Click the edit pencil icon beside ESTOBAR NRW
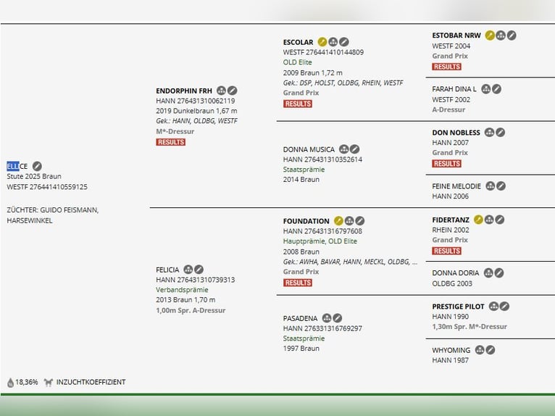The height and width of the screenshot is (416, 555). point(512,35)
